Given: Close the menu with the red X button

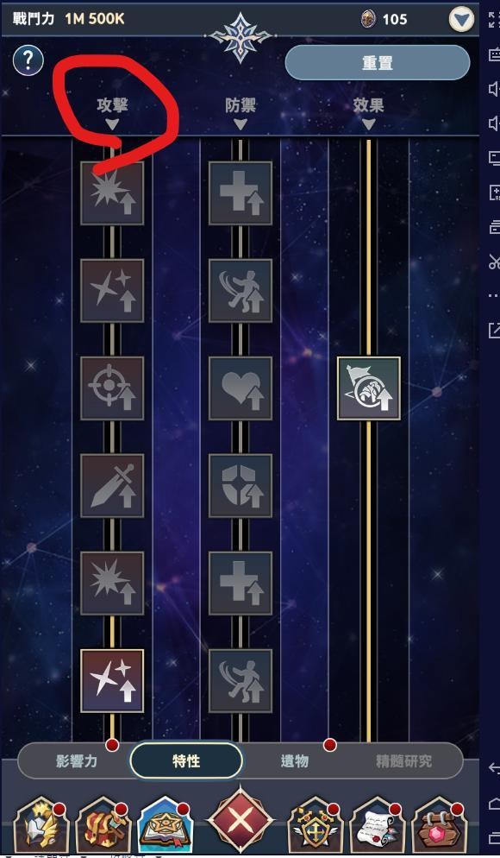Looking at the screenshot, I should pos(240,821).
